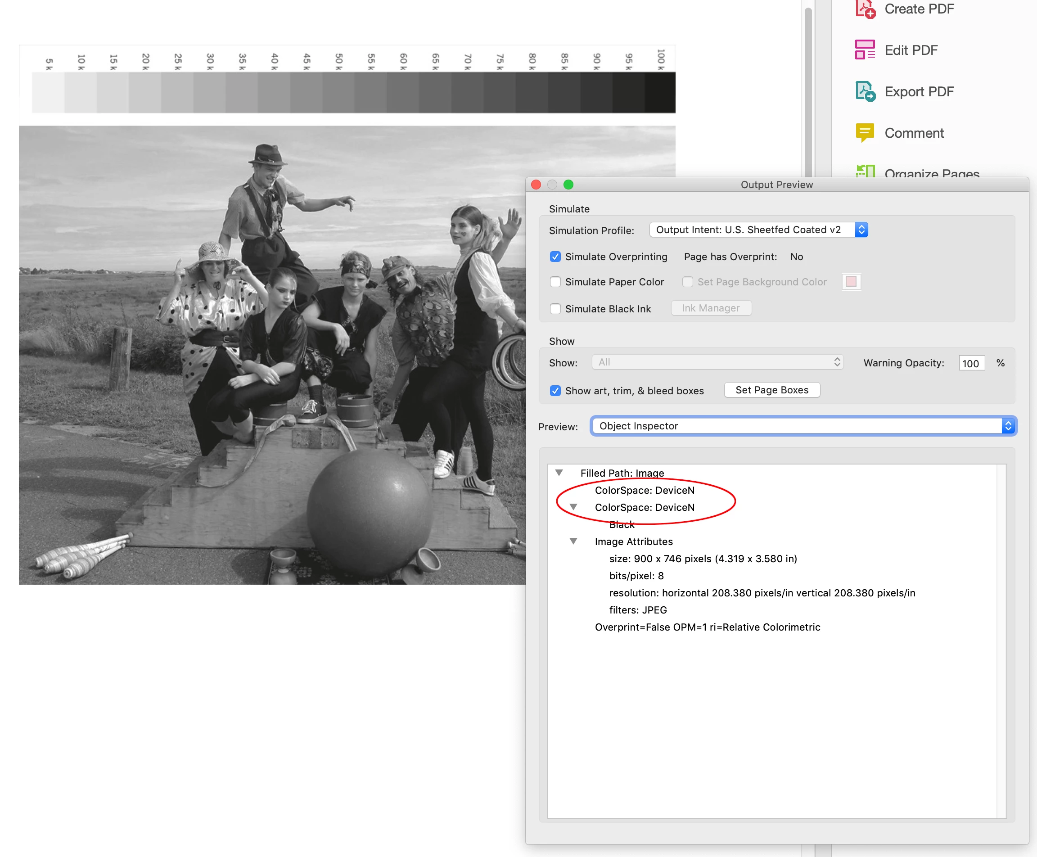Viewport: 1037px width, 857px height.
Task: Enable Simulate Black Ink checkbox
Action: click(x=555, y=308)
